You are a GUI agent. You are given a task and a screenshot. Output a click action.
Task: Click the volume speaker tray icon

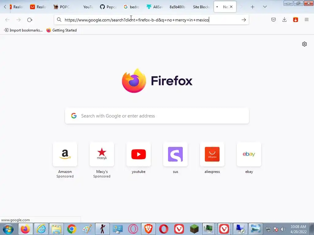(283, 229)
